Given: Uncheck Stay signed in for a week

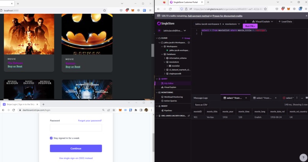Looking at the screenshot, I should (x=51, y=138).
